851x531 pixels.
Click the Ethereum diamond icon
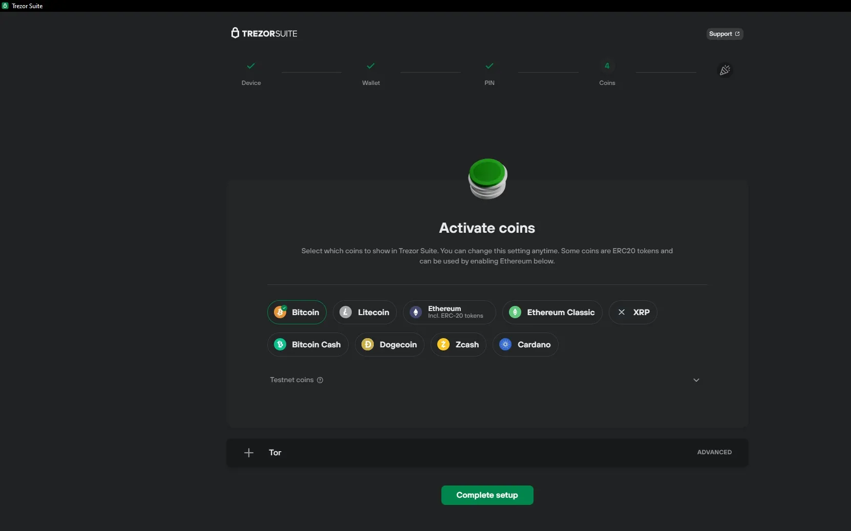tap(416, 313)
